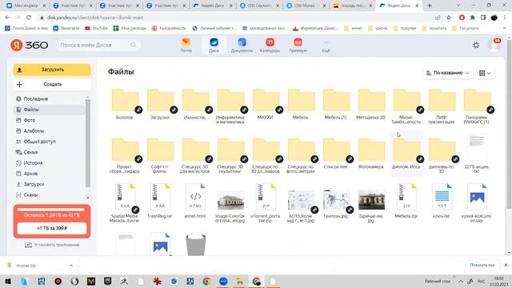Open the Календарь service icon
512x288 pixels.
(x=270, y=45)
